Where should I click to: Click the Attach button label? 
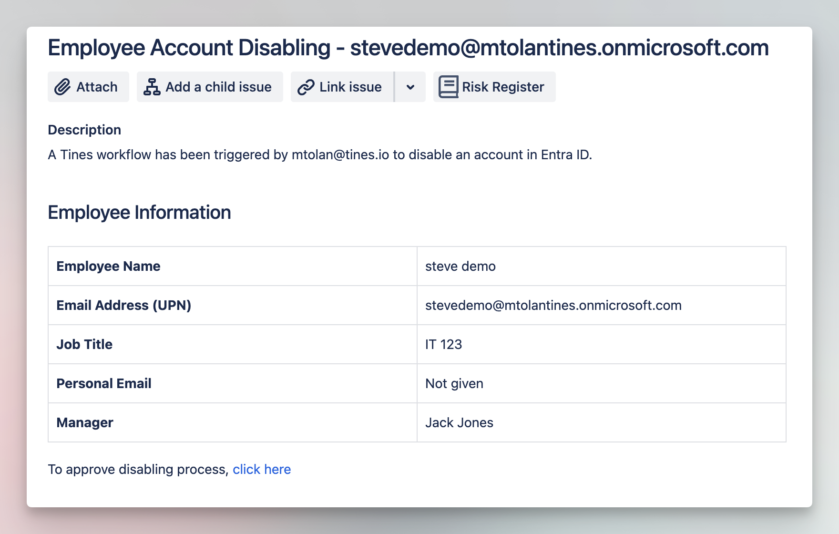click(x=97, y=87)
